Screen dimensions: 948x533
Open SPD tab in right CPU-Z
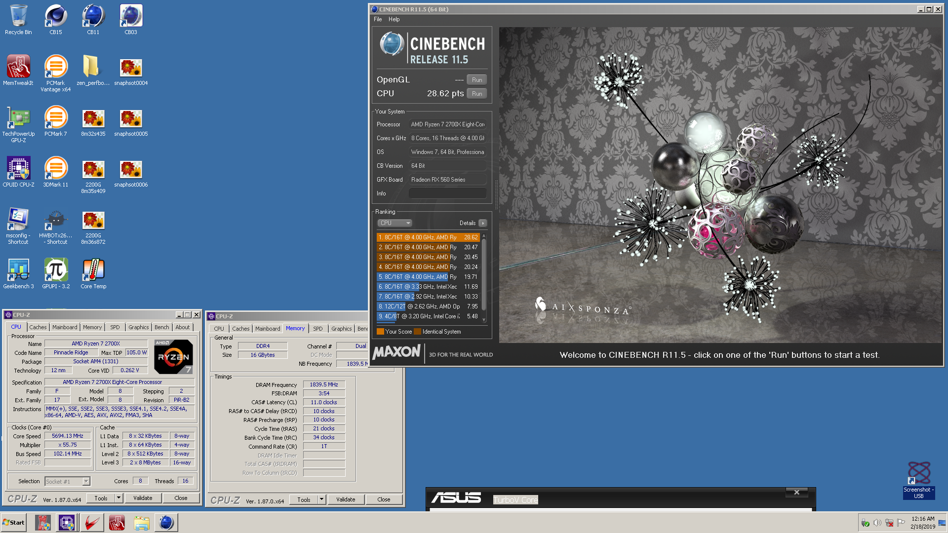point(318,329)
